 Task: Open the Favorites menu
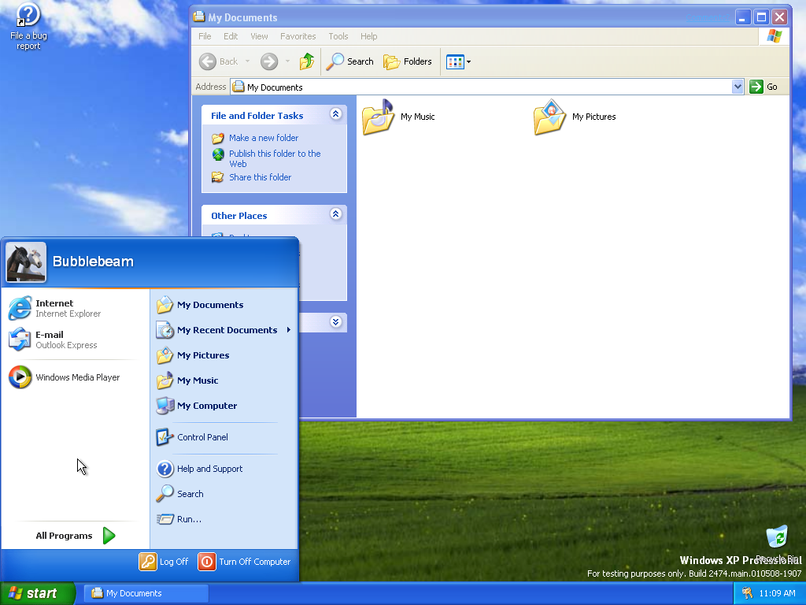pyautogui.click(x=298, y=36)
